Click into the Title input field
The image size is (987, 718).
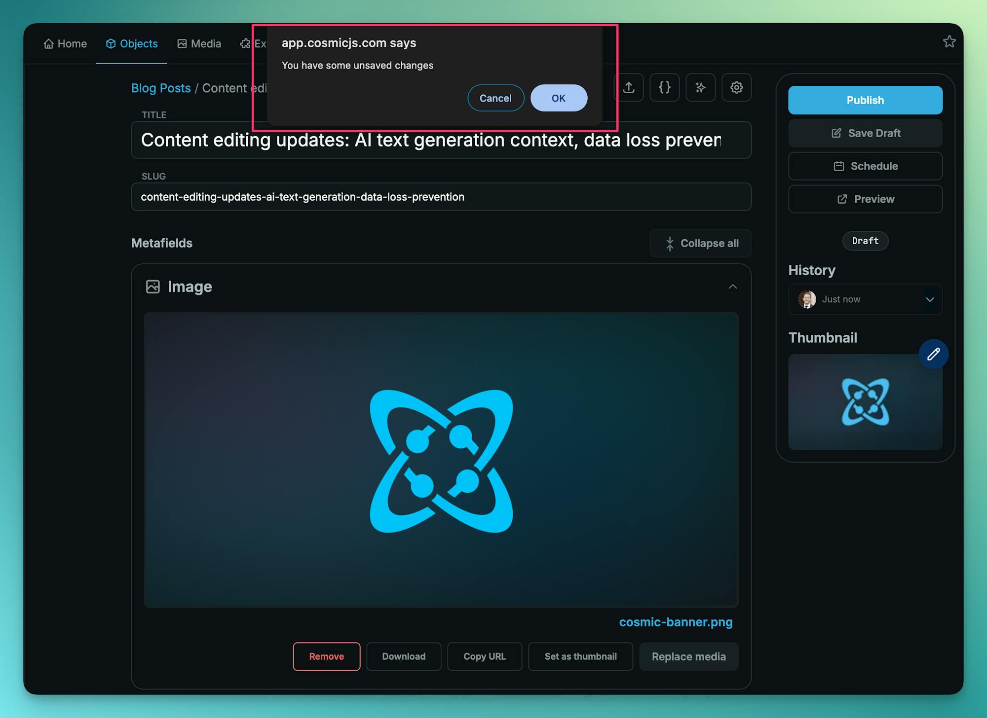[x=441, y=140]
